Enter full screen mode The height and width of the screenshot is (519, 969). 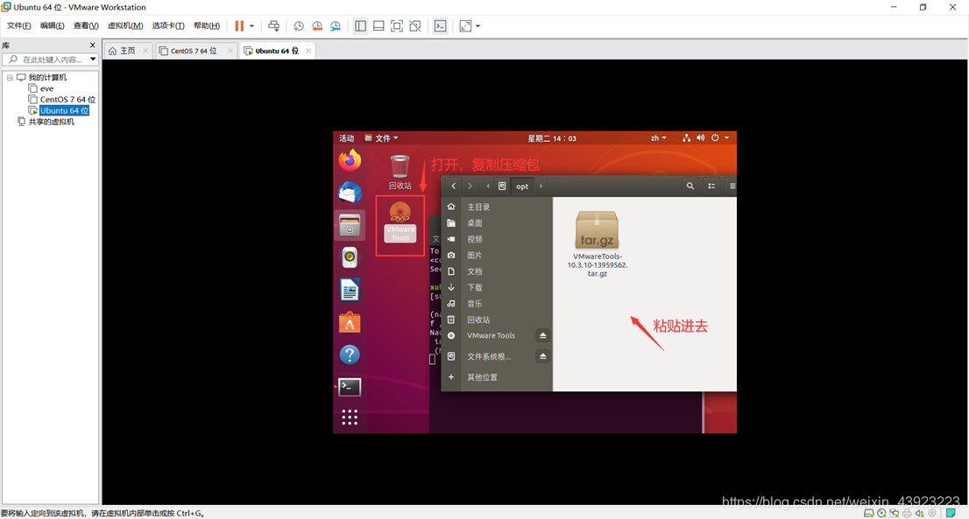tap(397, 26)
